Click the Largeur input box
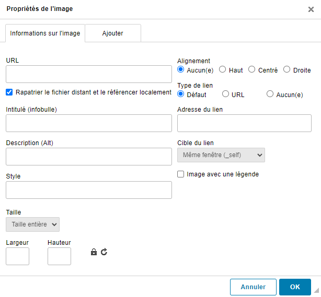Screen dimensions: 321x297 [x=17, y=256]
